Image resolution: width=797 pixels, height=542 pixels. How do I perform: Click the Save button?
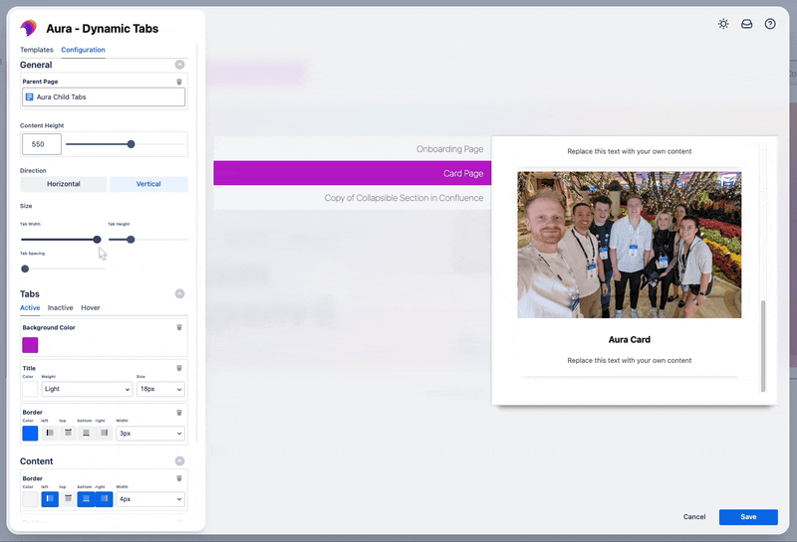(x=748, y=516)
